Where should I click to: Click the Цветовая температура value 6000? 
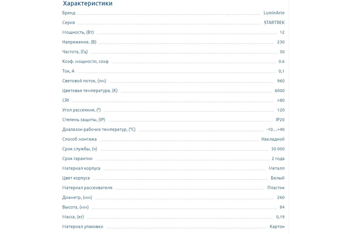point(280,91)
